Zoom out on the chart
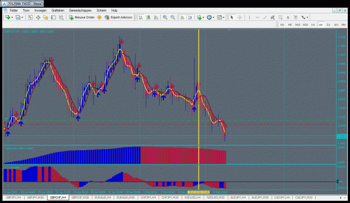 coord(173,17)
